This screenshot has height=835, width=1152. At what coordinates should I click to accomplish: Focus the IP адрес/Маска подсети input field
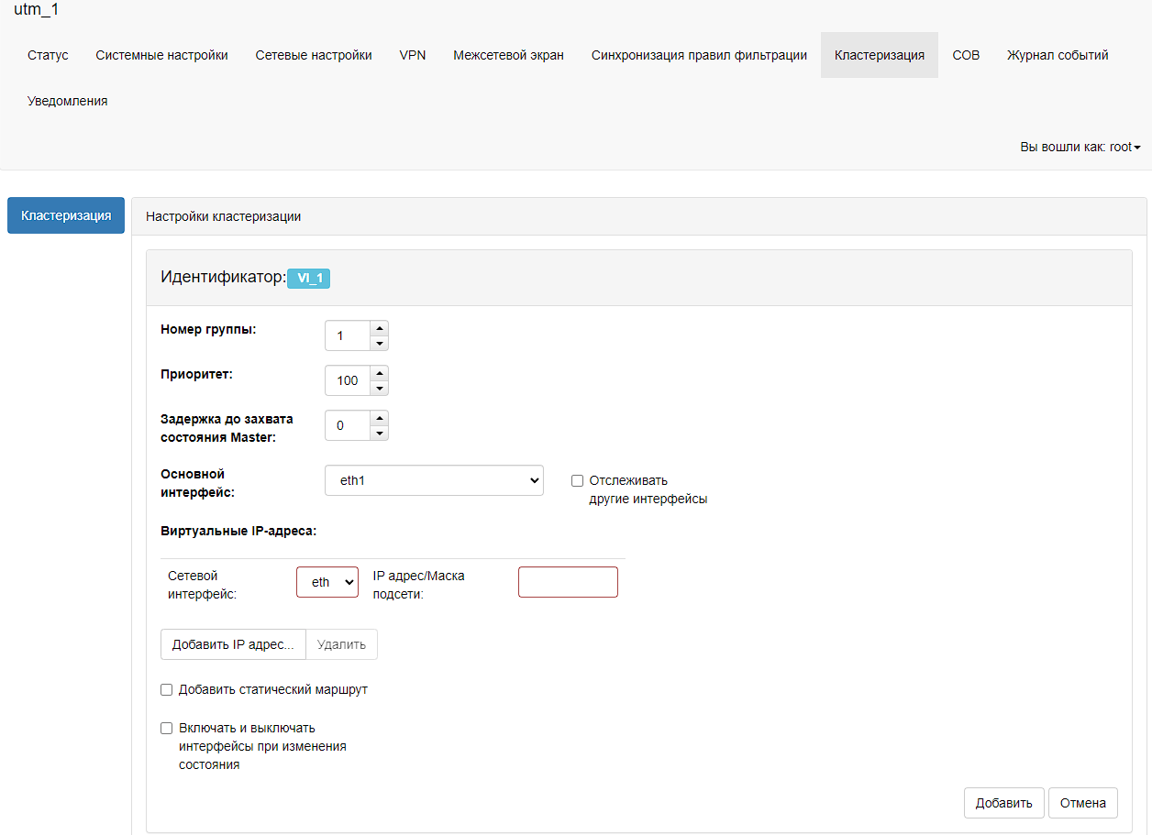[568, 582]
